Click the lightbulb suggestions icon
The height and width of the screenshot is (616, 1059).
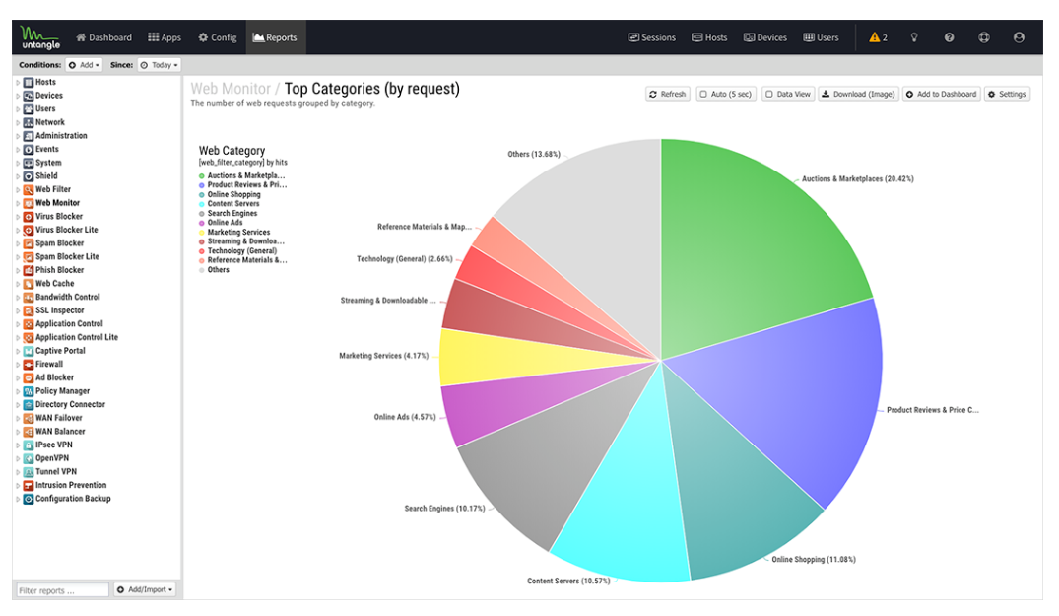(x=914, y=37)
